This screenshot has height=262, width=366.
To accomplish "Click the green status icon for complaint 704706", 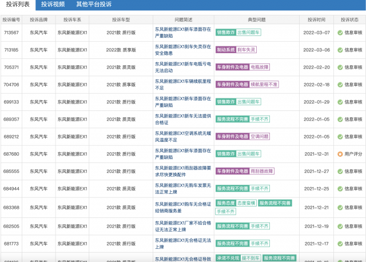I will (x=340, y=85).
